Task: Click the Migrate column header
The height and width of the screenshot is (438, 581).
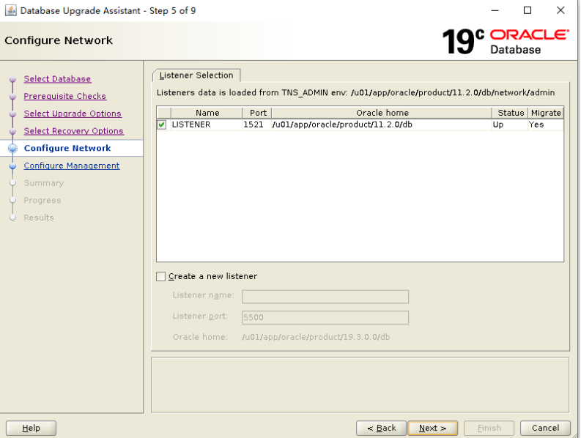Action: tap(545, 113)
